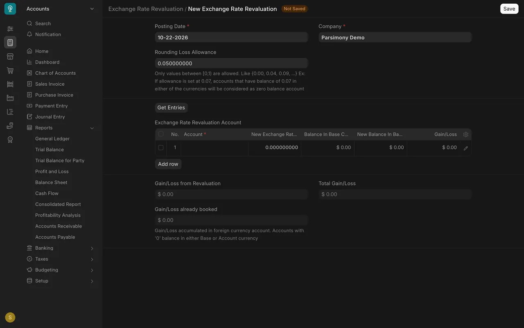Open the user avatar labeled S

click(10, 317)
